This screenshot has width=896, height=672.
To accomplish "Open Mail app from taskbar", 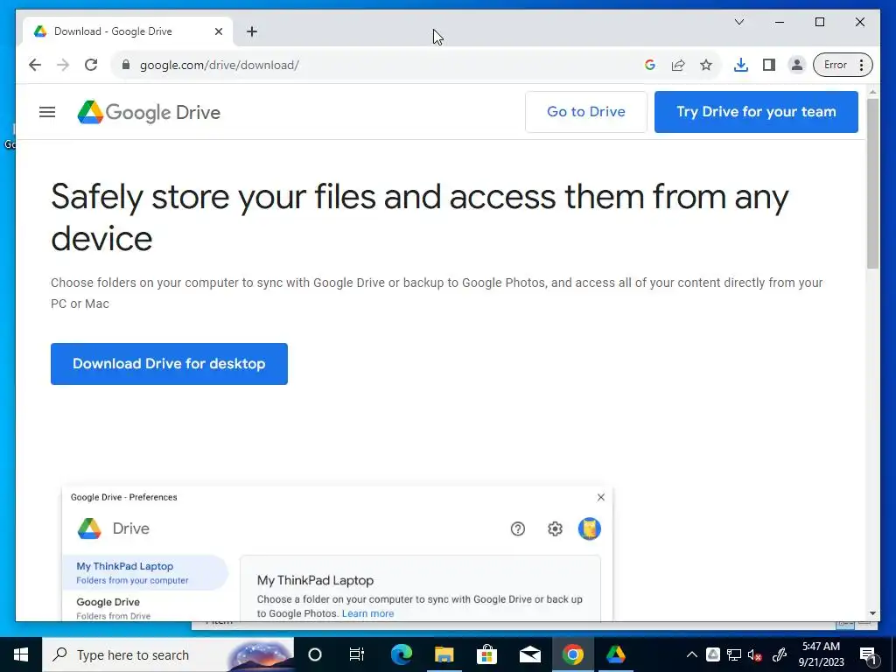I will click(x=529, y=654).
